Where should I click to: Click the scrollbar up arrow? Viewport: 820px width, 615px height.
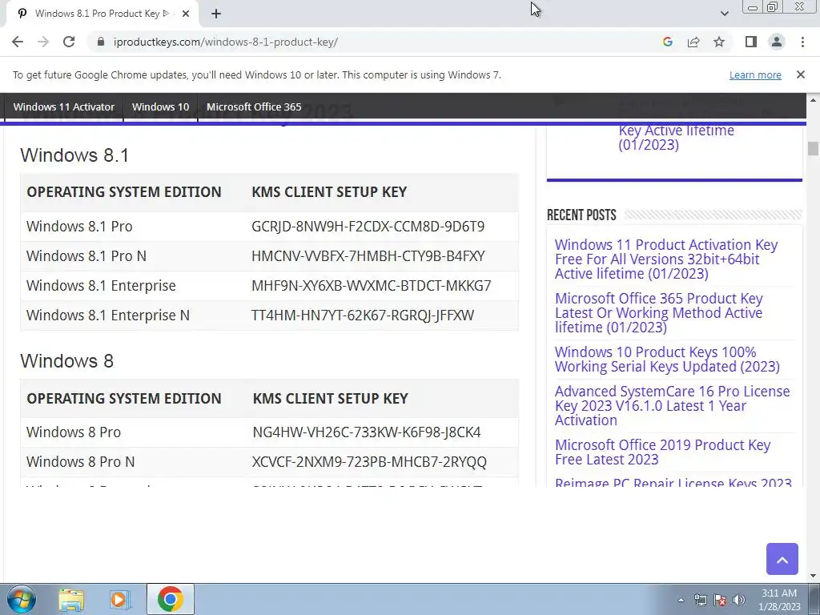(x=813, y=99)
